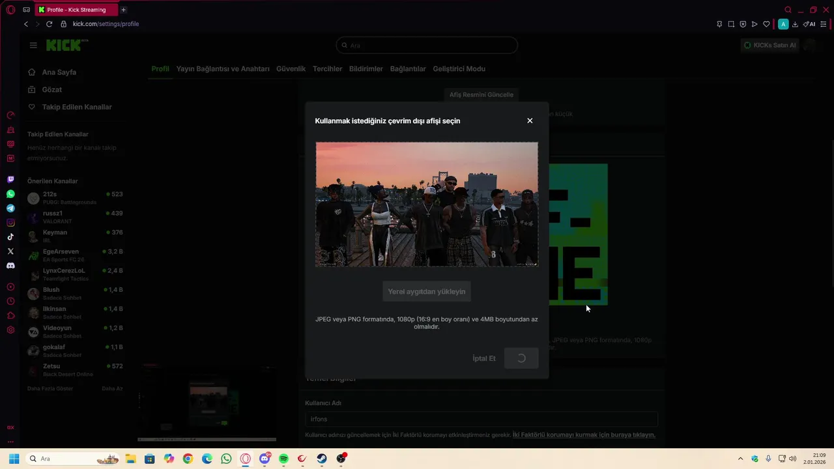Open X in Opera sidebar
Viewport: 834px width, 469px height.
[10, 251]
